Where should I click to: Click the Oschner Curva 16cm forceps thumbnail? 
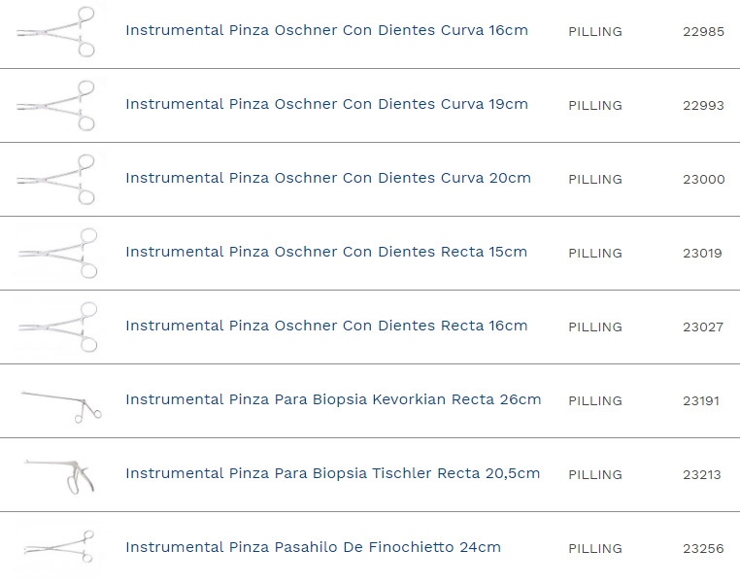[58, 31]
